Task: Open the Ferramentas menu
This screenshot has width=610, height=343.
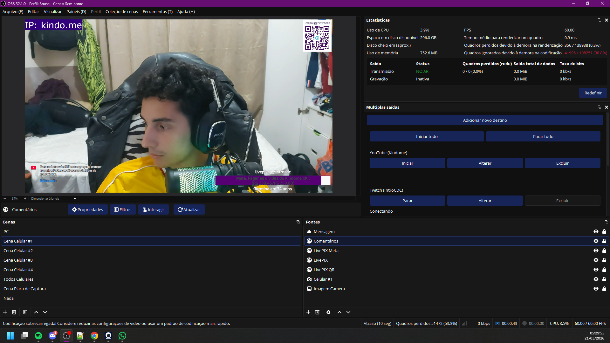Action: 157,11
